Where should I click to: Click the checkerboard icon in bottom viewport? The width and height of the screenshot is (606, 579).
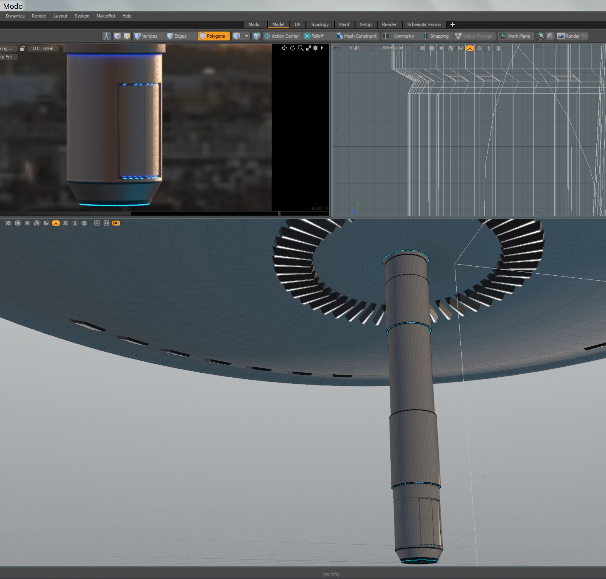pos(8,223)
